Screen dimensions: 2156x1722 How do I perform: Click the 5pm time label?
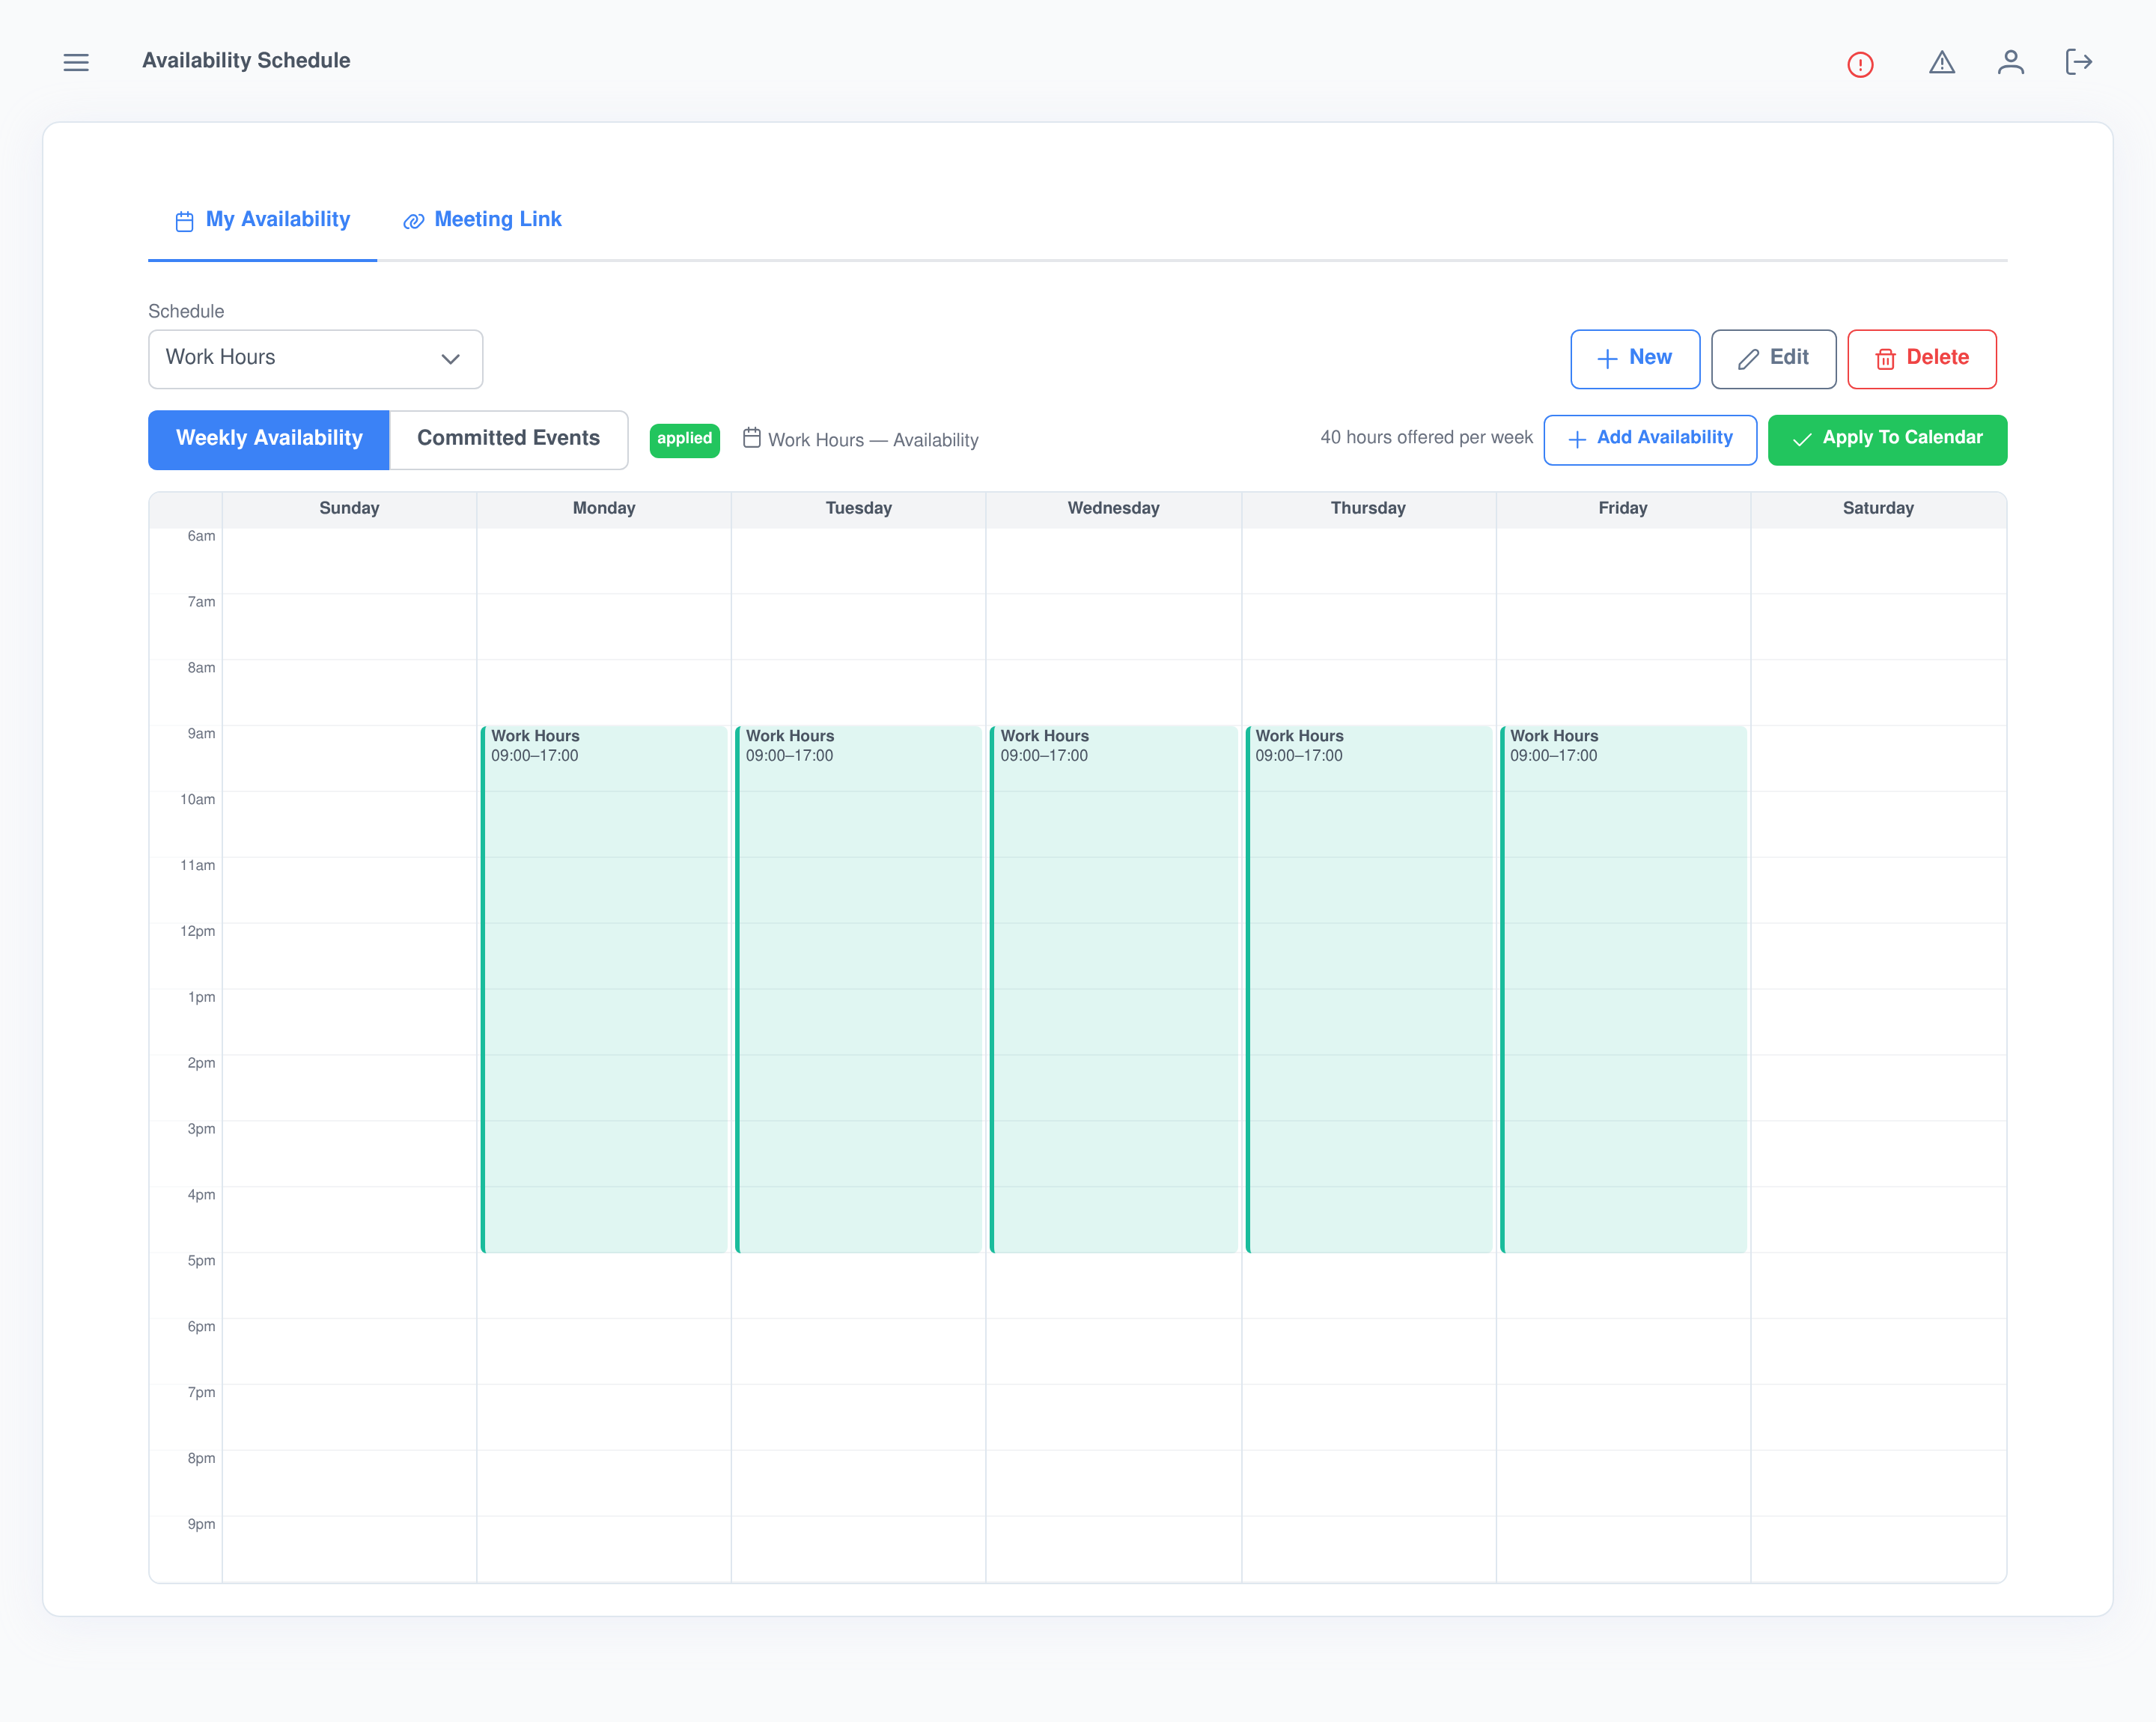[201, 1261]
